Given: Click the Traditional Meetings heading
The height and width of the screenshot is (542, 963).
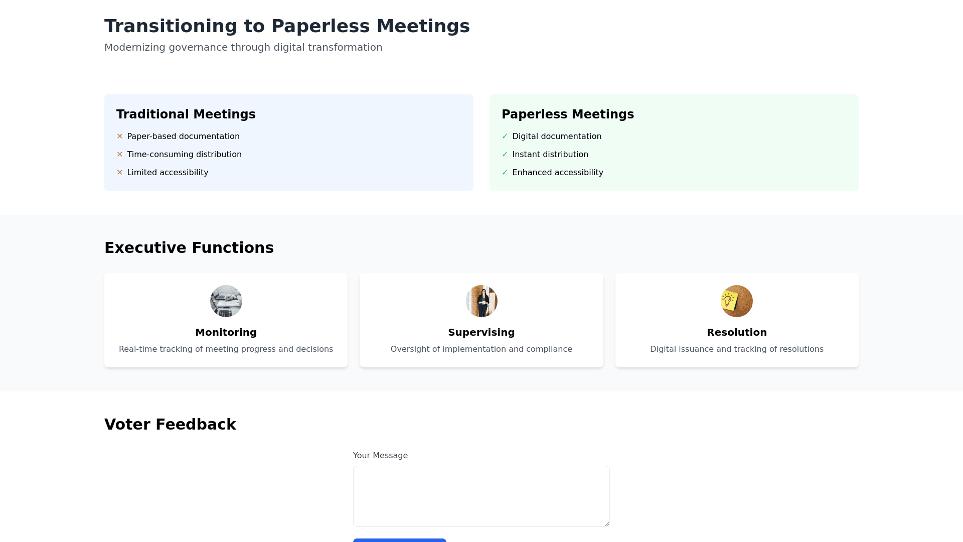Looking at the screenshot, I should point(186,114).
